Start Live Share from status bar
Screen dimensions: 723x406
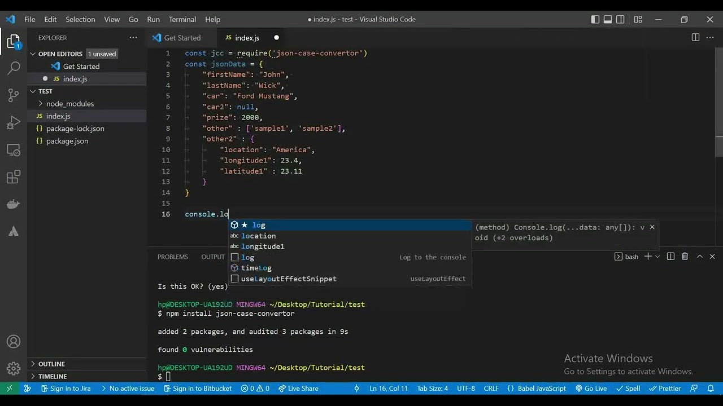point(298,388)
